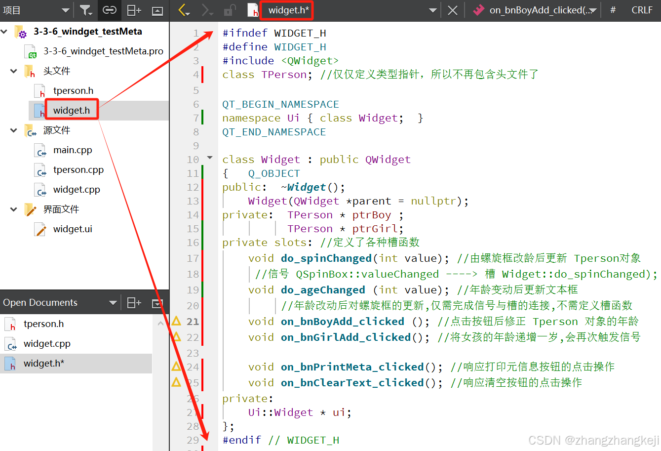Close the projects pane with toolbar icon
The height and width of the screenshot is (451, 661).
click(157, 10)
